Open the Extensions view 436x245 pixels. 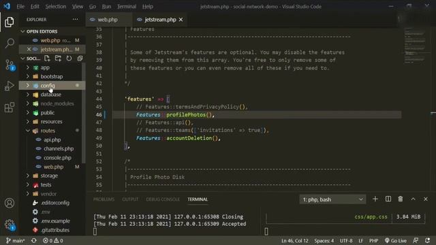(10, 108)
